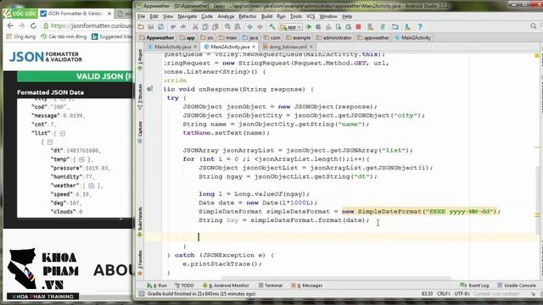Viewport: 543px width, 305px height.
Task: Expand the weather array in JSON formatter
Action: [x=91, y=186]
